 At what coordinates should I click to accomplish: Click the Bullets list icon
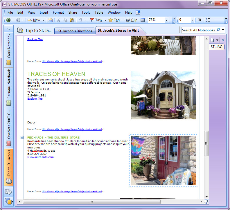208,20
